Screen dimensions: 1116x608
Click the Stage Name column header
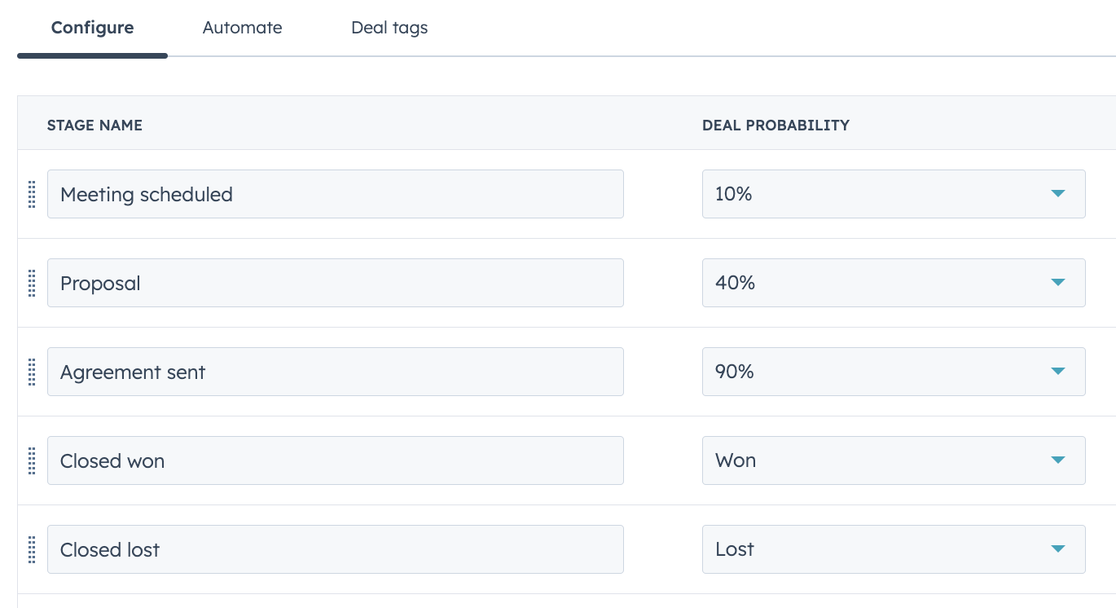94,126
